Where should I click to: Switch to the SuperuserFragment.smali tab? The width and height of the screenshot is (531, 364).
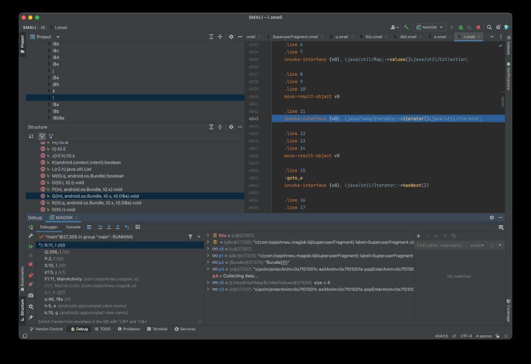[295, 37]
